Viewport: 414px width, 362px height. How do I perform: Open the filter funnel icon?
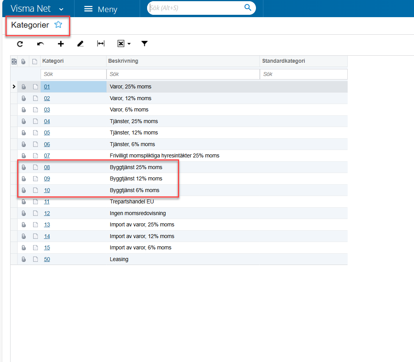coord(144,44)
